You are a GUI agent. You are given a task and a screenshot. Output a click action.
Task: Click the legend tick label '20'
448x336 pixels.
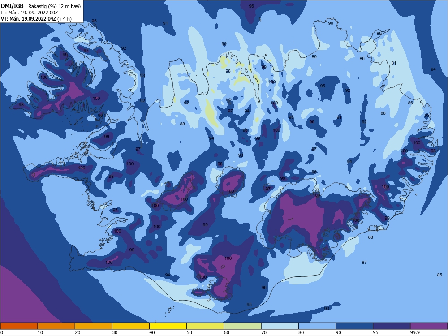tap(78, 332)
